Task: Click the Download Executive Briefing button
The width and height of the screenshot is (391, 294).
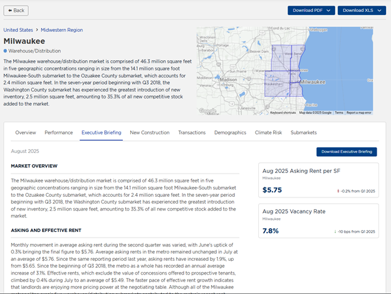Action: click(347, 152)
